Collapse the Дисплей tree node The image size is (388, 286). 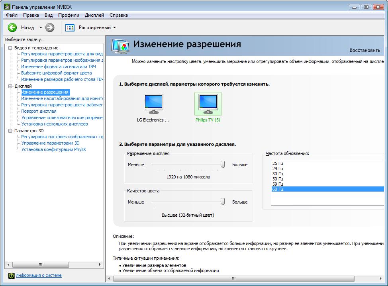pos(10,86)
